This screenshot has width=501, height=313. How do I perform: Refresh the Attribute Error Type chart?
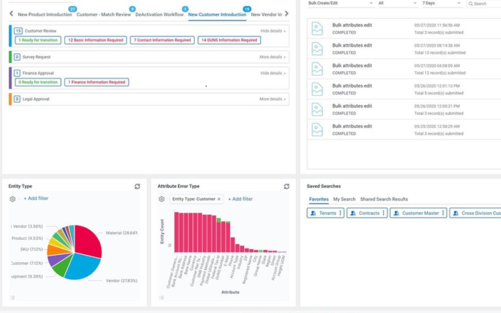286,187
